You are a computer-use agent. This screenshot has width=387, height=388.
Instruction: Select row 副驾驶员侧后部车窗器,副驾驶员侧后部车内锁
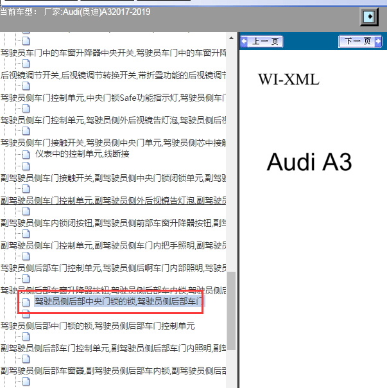tap(113, 371)
